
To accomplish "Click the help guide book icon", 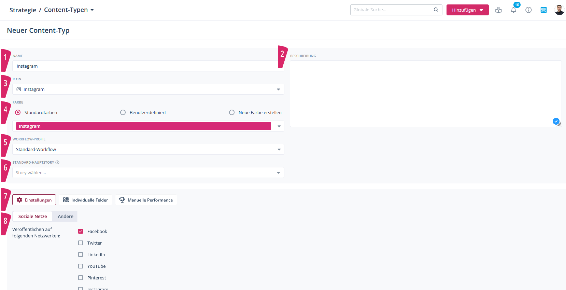I will click(x=498, y=10).
